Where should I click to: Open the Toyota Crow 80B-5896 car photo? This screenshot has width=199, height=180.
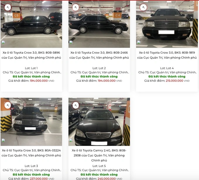pyautogui.click(x=31, y=24)
